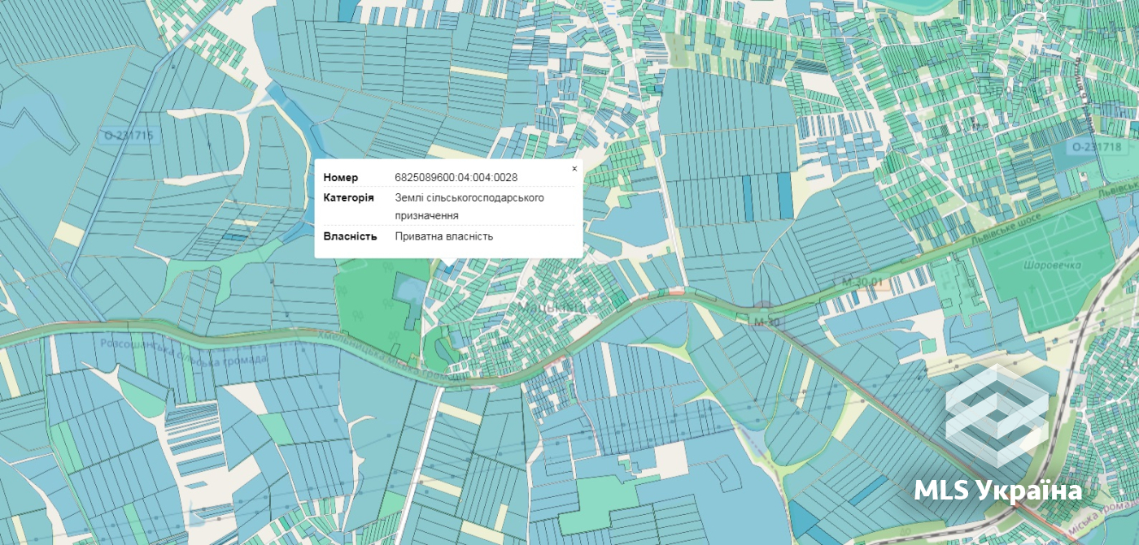Click the Власність row label
Image resolution: width=1139 pixels, height=545 pixels.
(351, 236)
